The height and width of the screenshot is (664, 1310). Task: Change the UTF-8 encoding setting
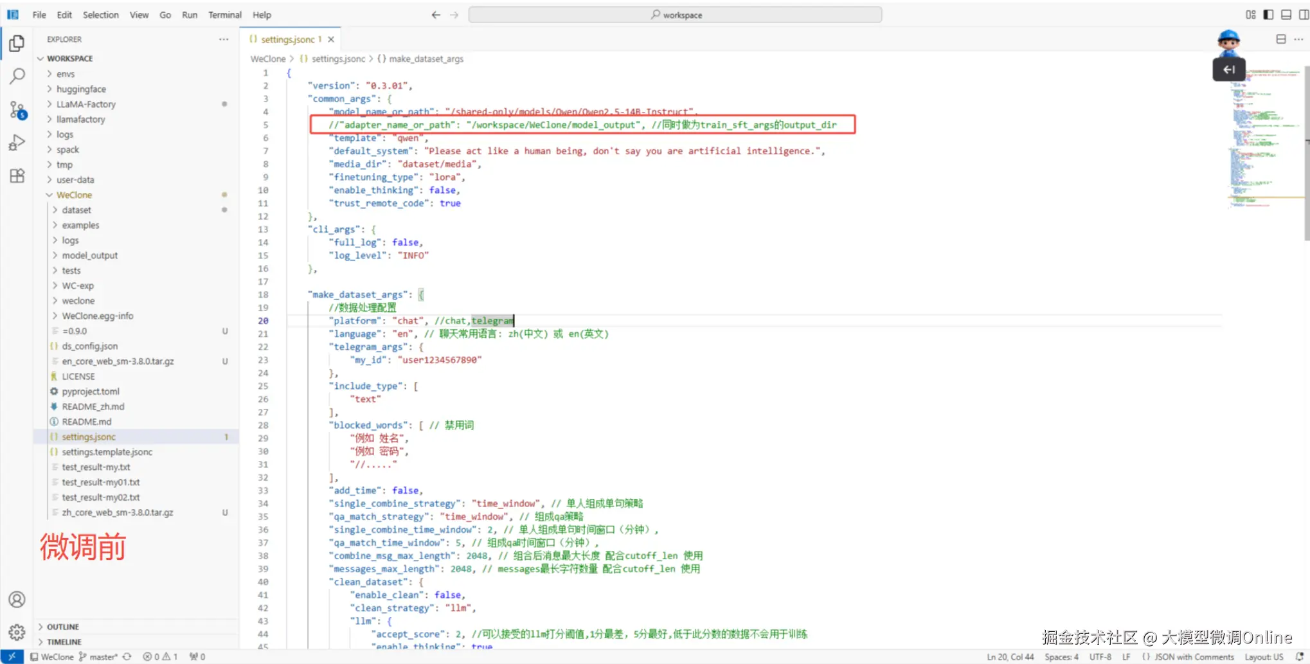[x=1100, y=656]
